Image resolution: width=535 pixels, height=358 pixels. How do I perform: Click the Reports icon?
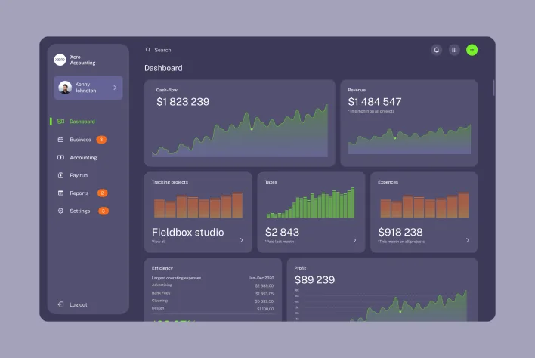pos(60,193)
